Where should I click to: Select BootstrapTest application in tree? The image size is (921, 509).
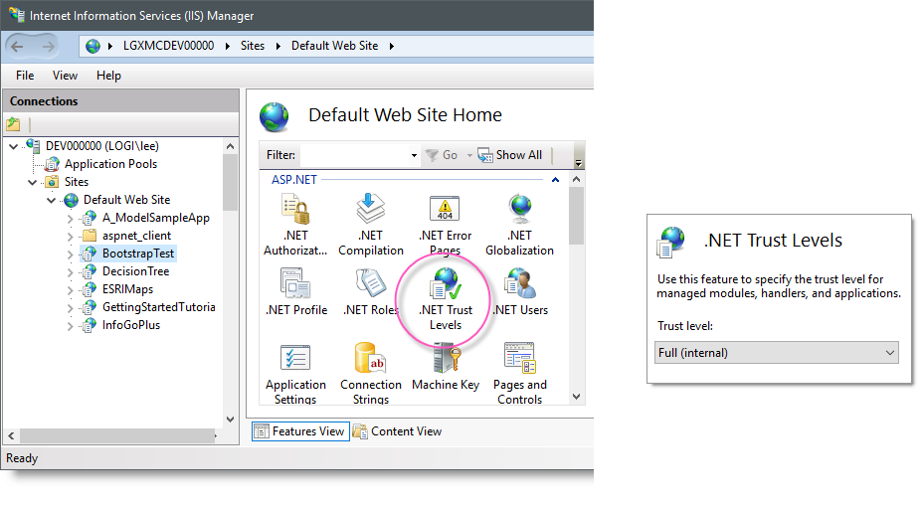click(138, 254)
